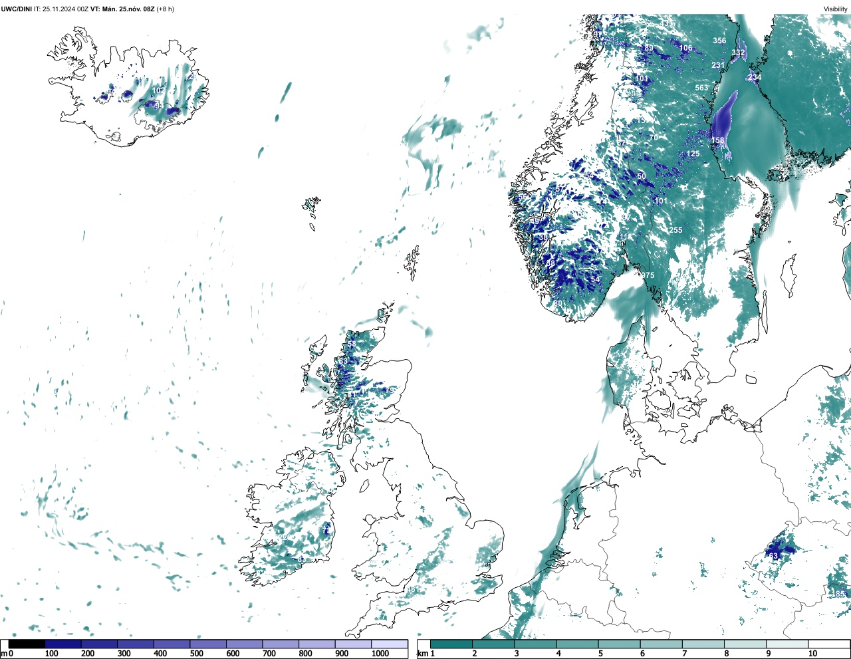This screenshot has height=659, width=851.
Task: Select the palest 1000 m legend swatch
Action: click(x=390, y=644)
